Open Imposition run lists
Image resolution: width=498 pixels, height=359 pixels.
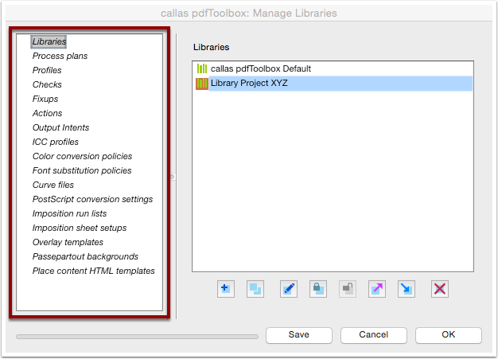click(x=69, y=213)
